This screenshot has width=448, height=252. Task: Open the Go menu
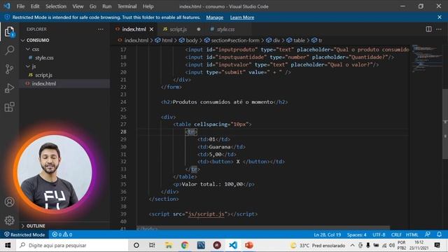coord(92,6)
